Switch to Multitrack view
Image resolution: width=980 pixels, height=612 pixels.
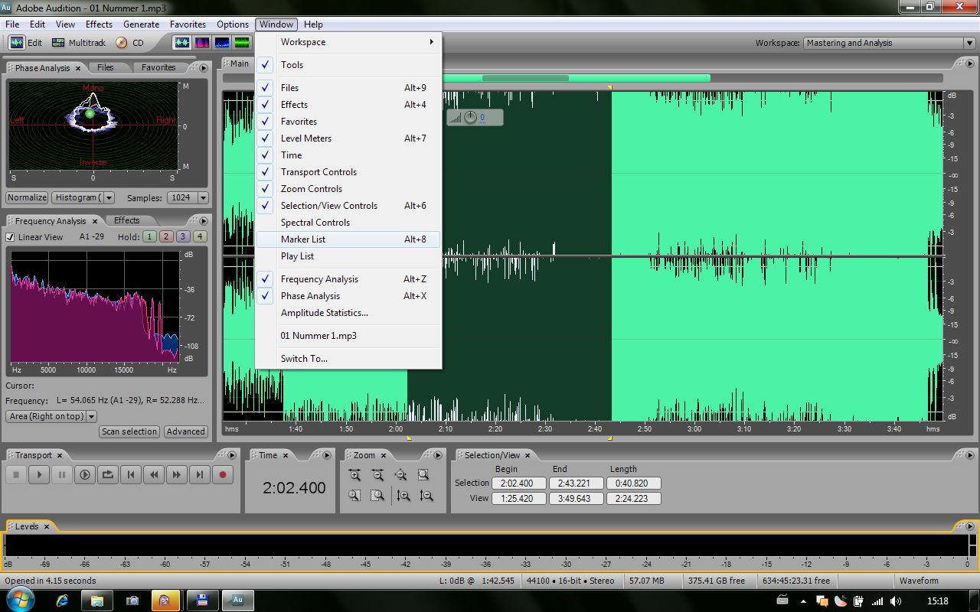click(x=79, y=43)
